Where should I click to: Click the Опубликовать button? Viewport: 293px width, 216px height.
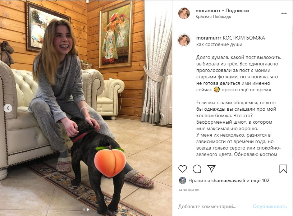270,206
